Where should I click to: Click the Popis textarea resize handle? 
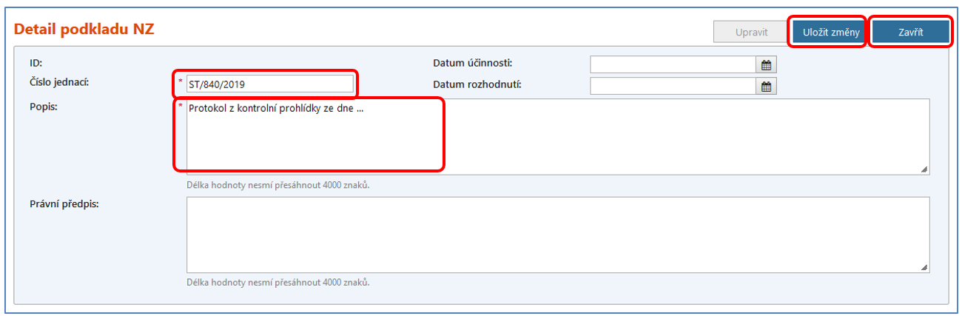click(924, 169)
